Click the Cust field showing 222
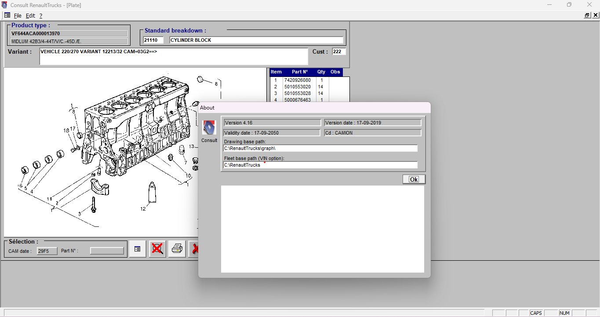The height and width of the screenshot is (317, 600). tap(339, 51)
